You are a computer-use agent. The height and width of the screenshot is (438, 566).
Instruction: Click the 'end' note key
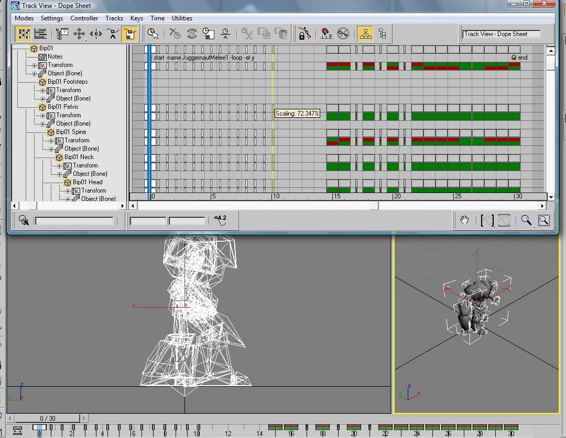click(514, 57)
